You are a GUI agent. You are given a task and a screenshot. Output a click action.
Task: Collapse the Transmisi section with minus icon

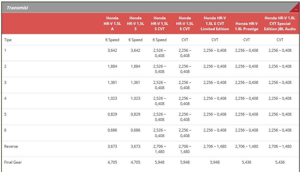pos(296,9)
